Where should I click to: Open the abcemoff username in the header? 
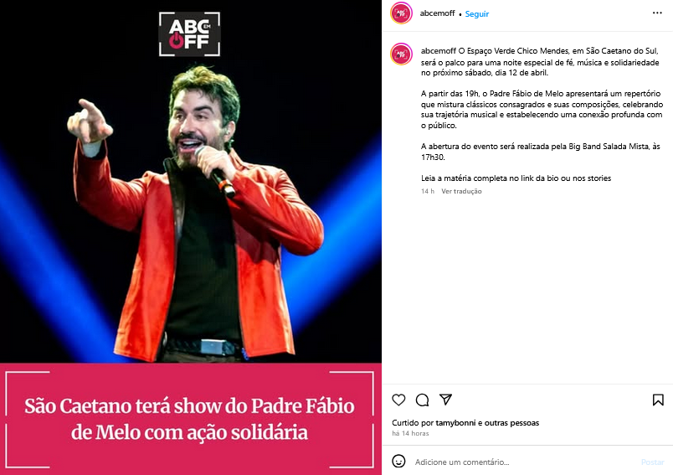[x=437, y=13]
